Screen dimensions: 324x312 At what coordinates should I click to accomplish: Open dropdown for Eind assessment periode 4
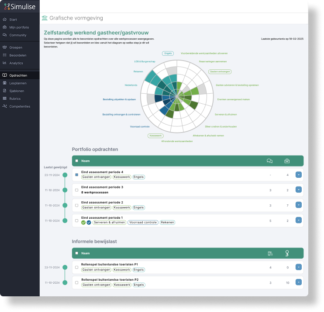click(298, 175)
